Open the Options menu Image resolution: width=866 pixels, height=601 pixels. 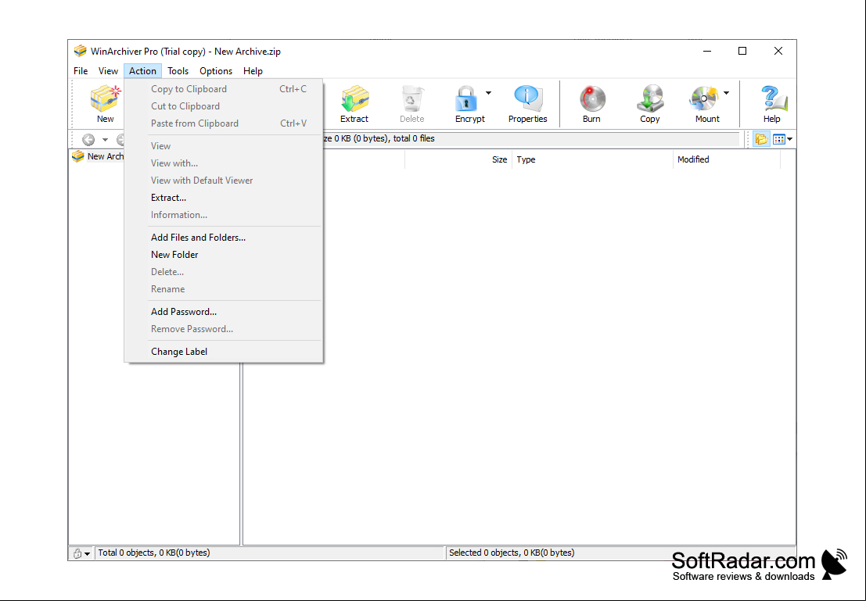pos(216,70)
